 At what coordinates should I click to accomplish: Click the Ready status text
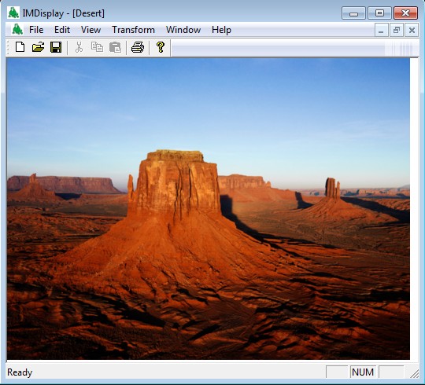tap(20, 372)
